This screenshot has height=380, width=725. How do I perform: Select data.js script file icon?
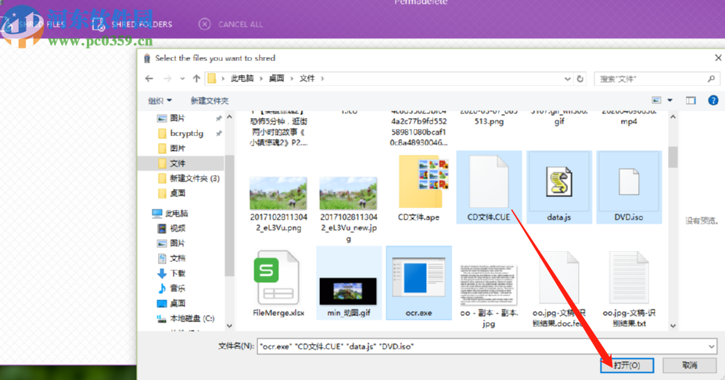559,181
